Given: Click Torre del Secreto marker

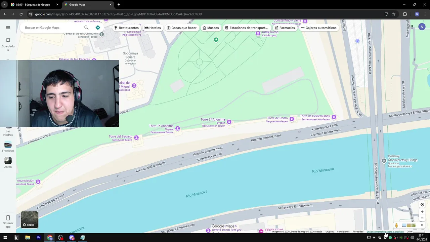Looking at the screenshot, I should (136, 138).
